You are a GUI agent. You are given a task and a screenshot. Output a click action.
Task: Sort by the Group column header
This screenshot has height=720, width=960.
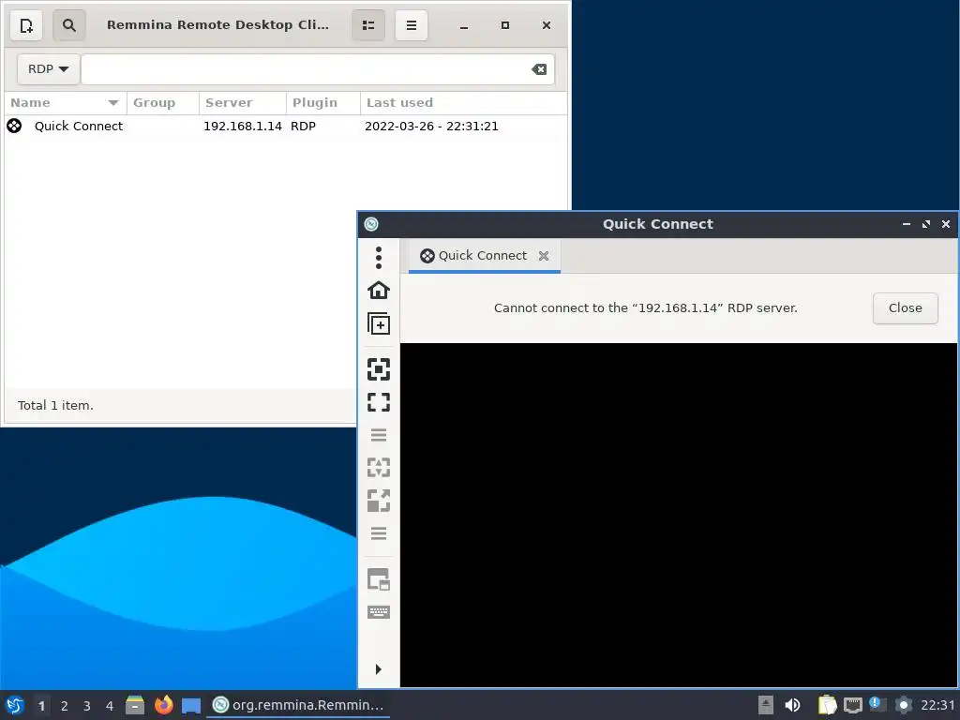[163, 103]
